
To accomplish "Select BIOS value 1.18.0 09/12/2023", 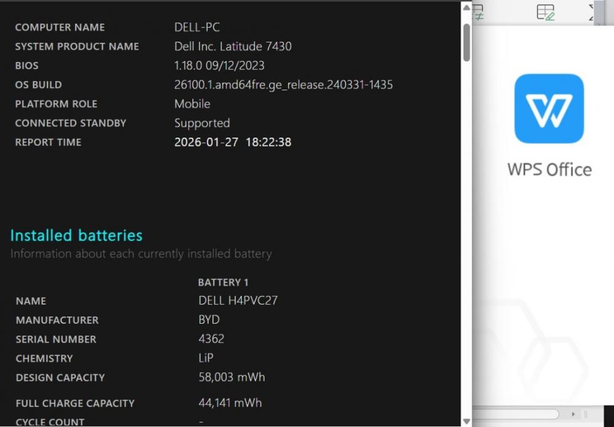I will (219, 65).
